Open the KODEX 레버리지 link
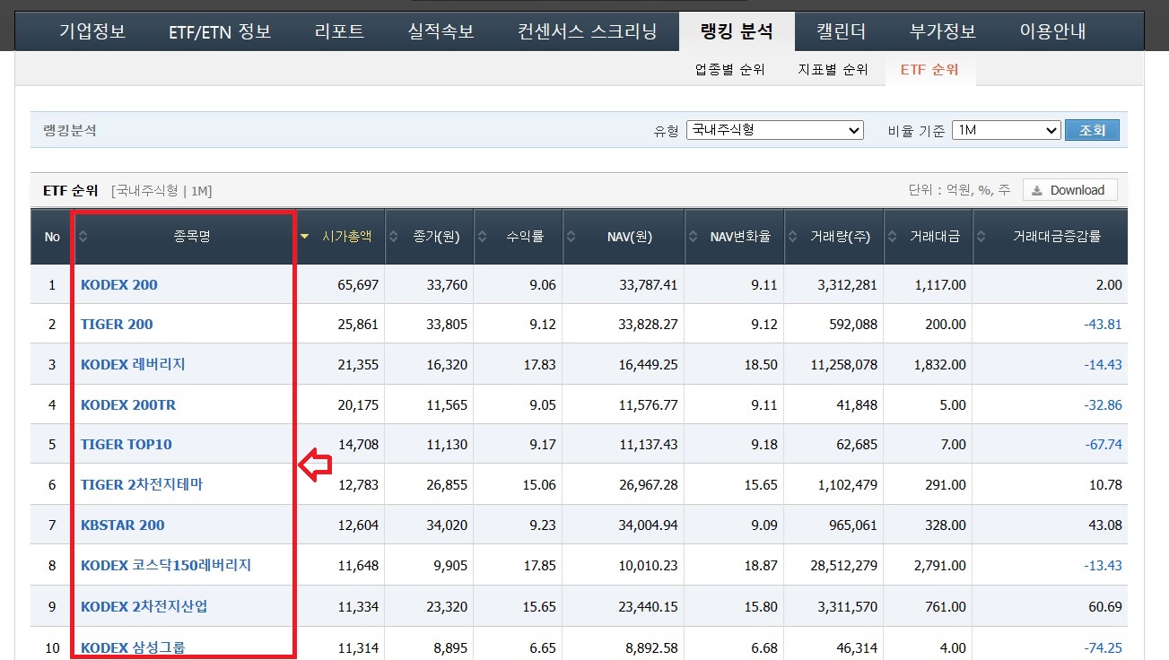The image size is (1169, 660). point(133,364)
